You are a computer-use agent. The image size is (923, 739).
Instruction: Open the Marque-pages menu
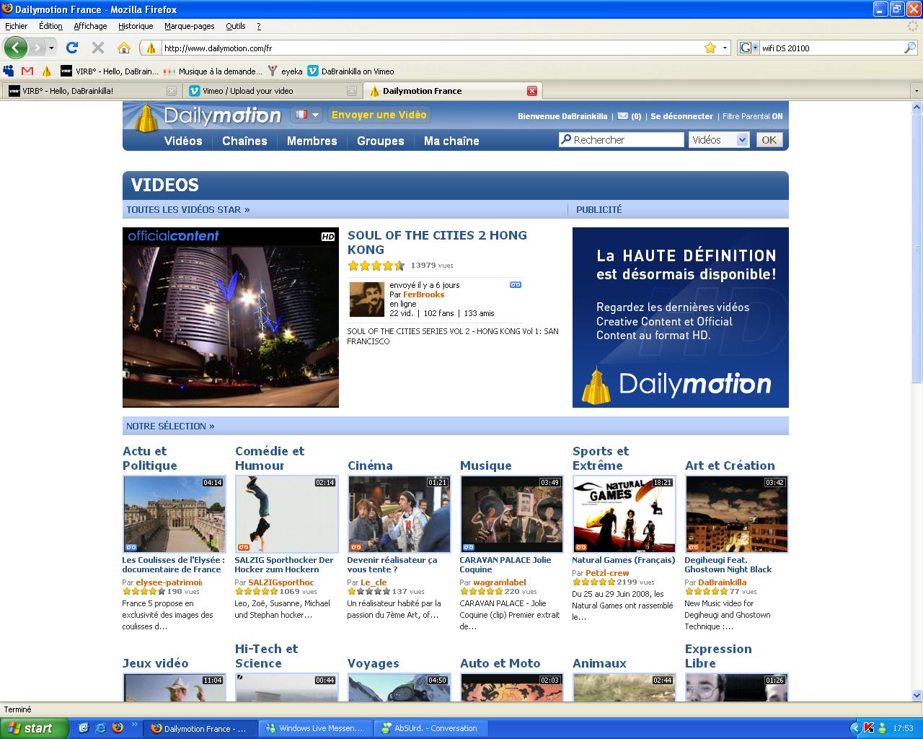(189, 26)
